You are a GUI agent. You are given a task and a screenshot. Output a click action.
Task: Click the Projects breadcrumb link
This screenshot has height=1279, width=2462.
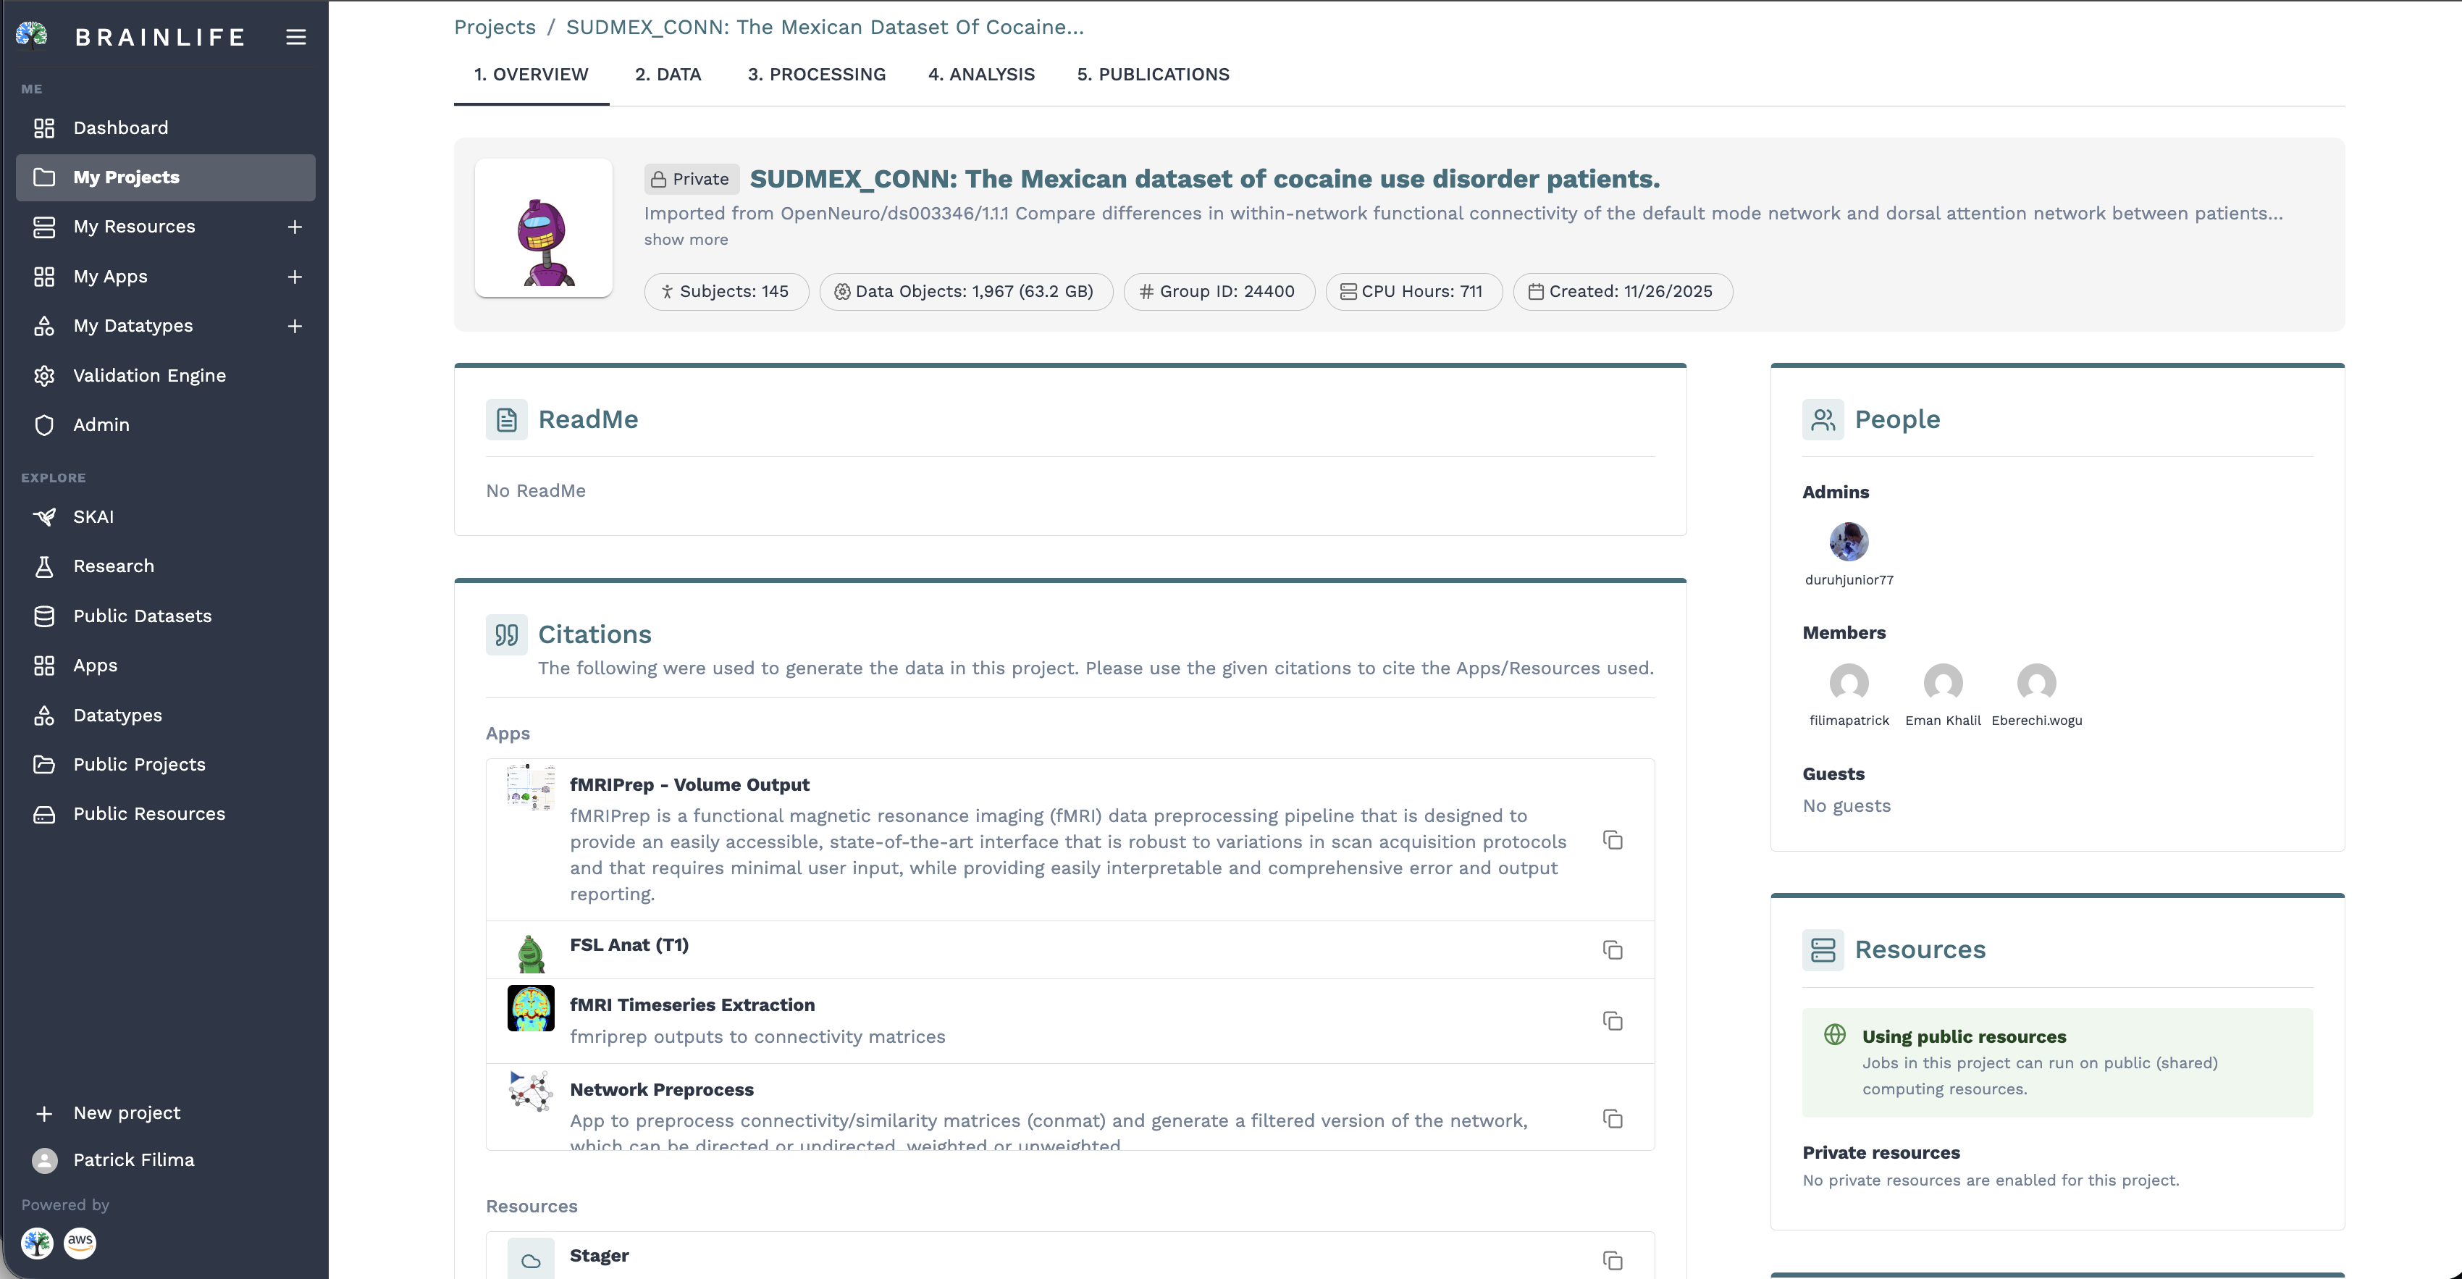tap(495, 27)
